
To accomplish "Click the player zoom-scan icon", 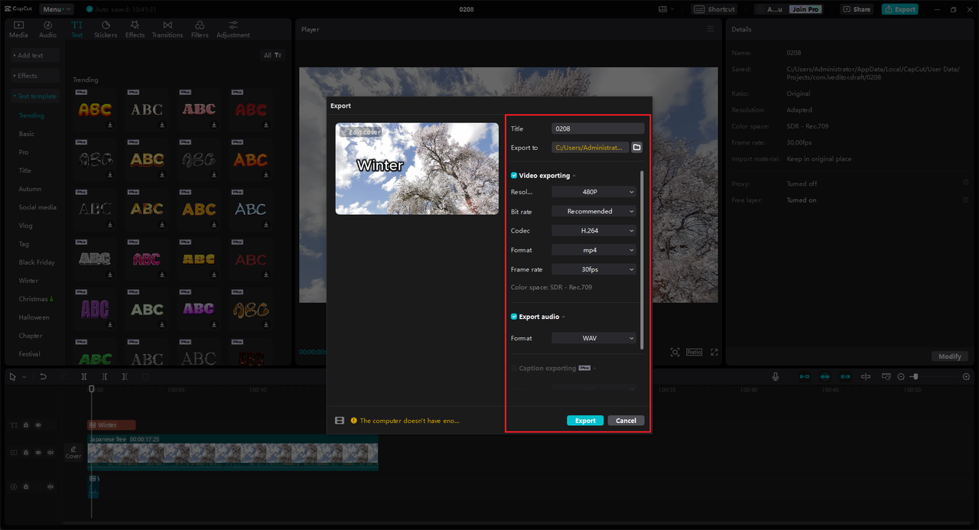I will (x=675, y=353).
